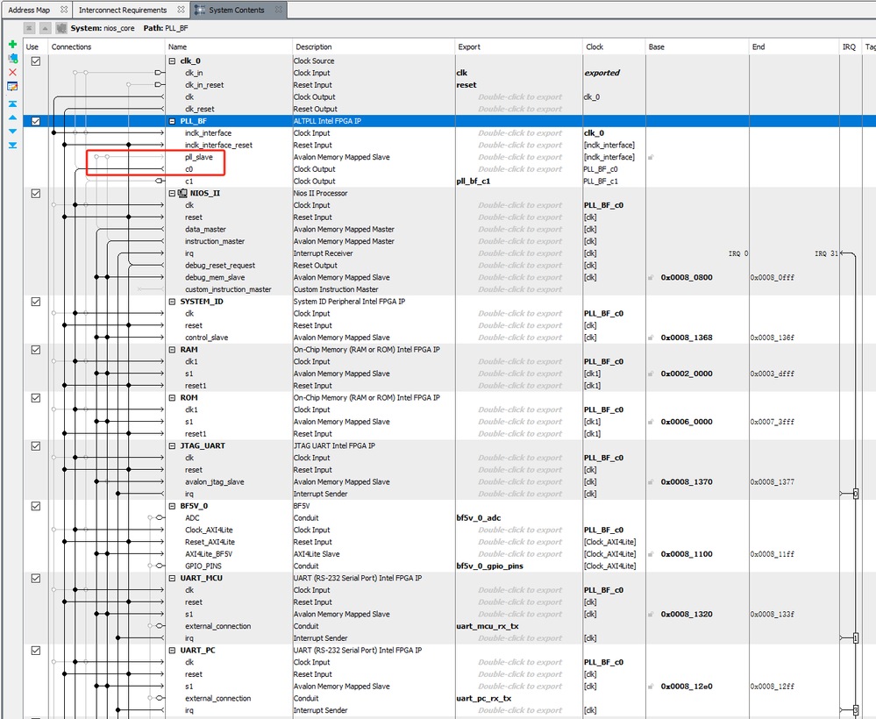Click the go-to-top-hierarchy icon beside System label

tap(30, 28)
